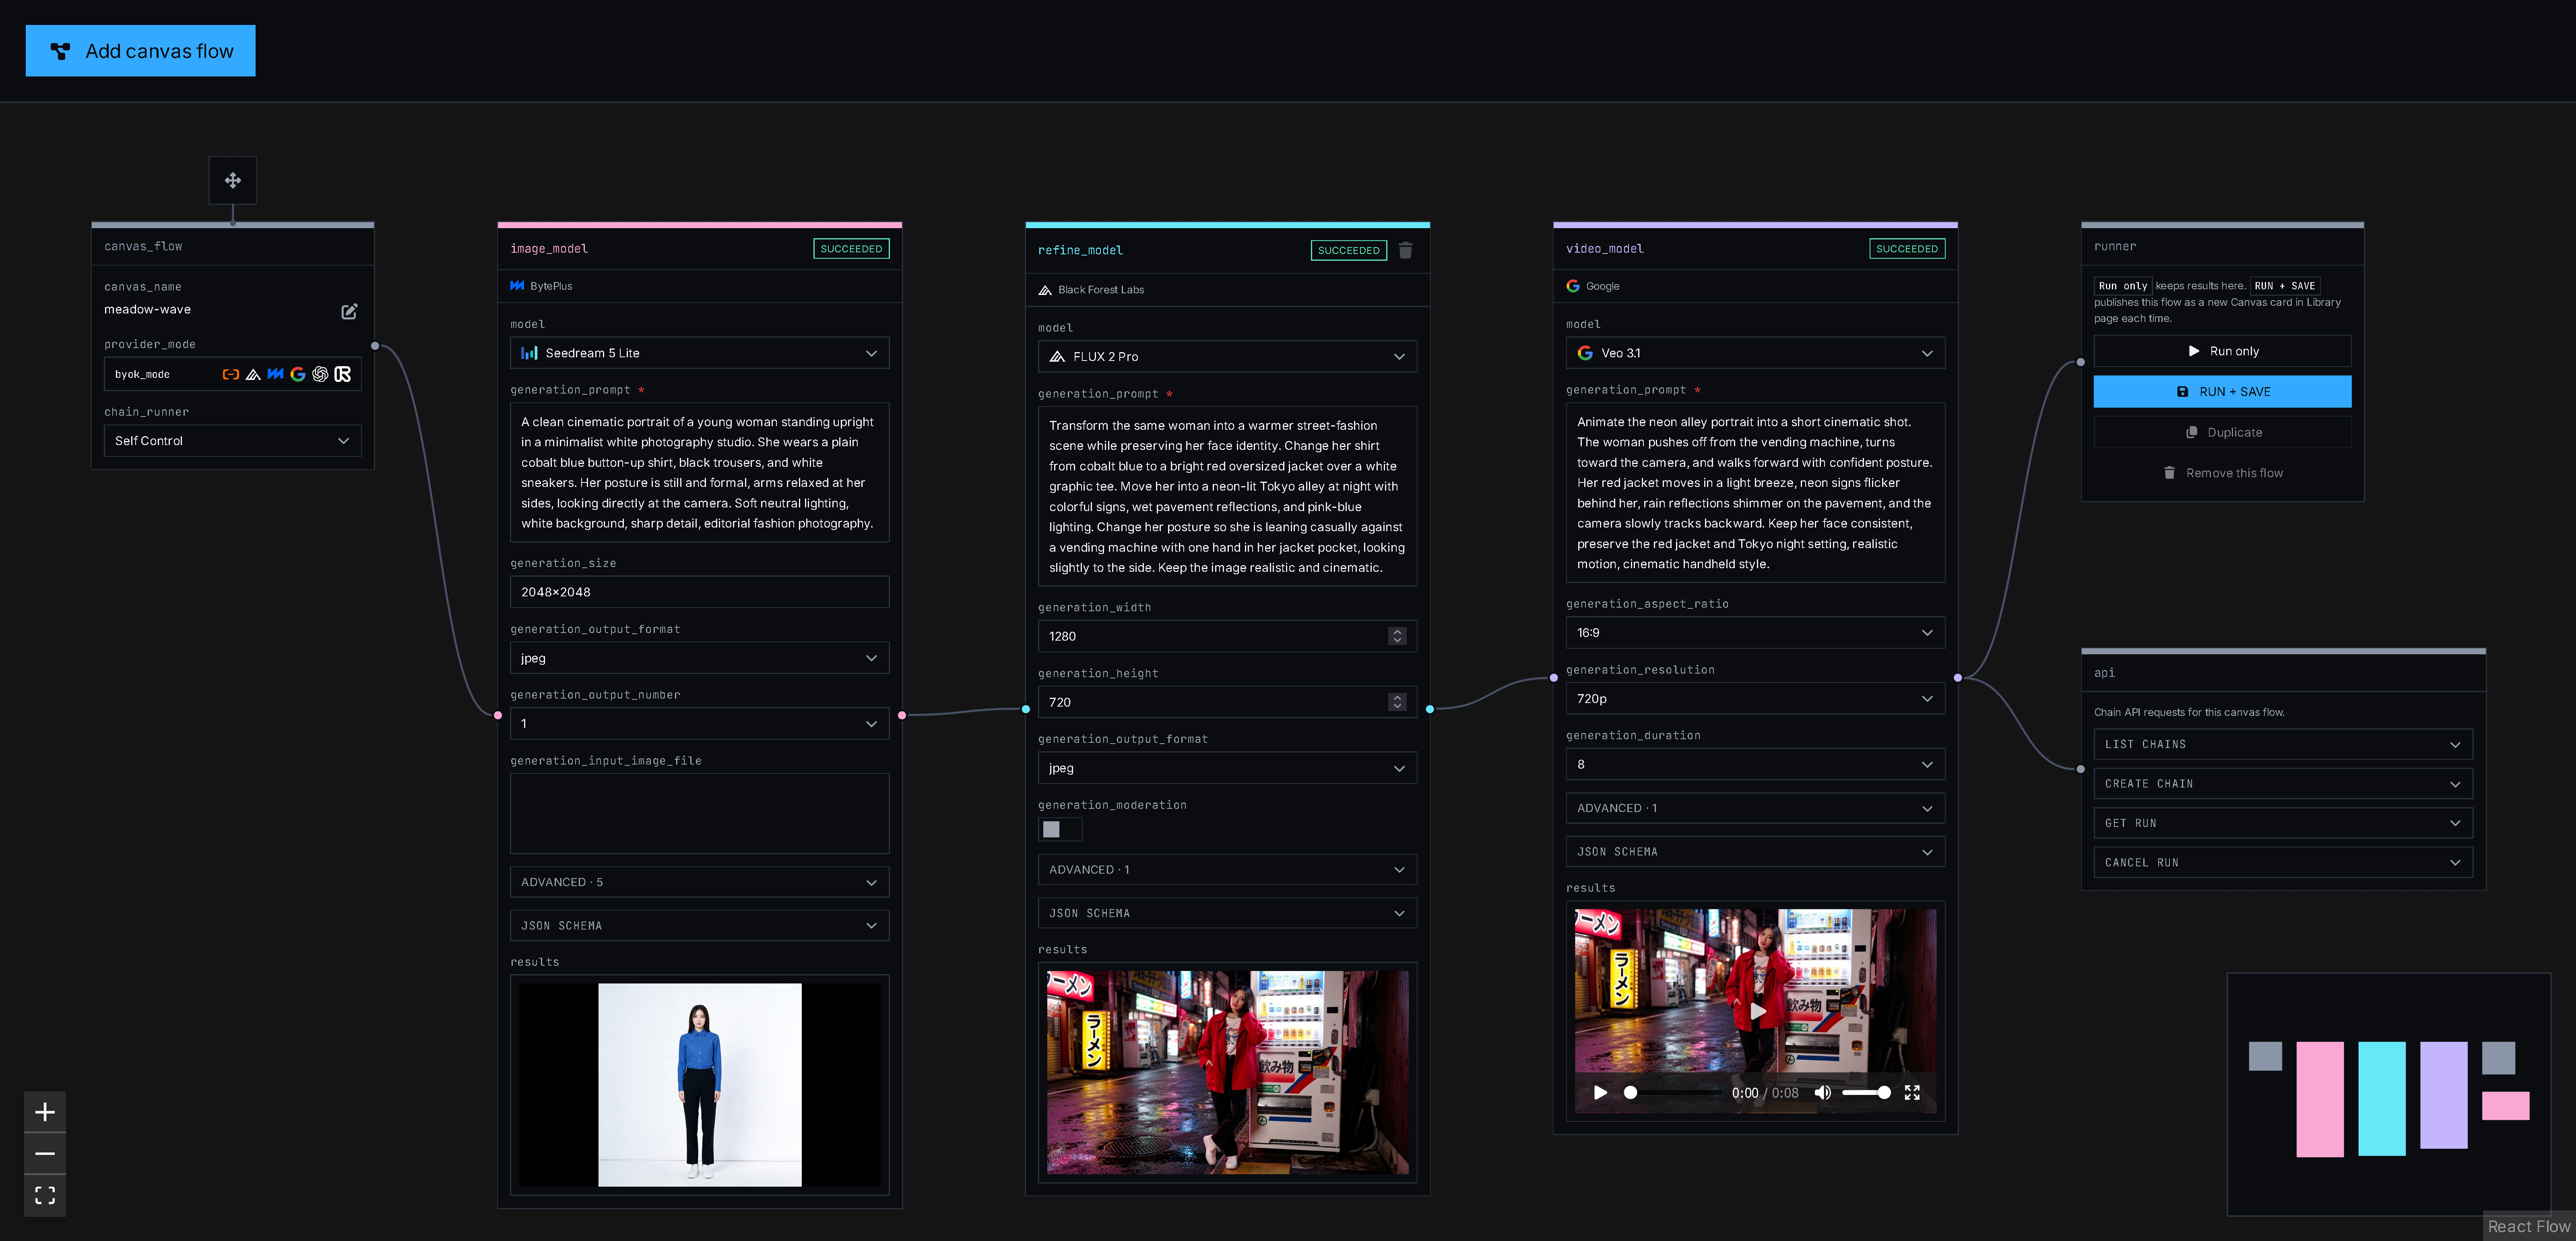The width and height of the screenshot is (2576, 1241).
Task: Delete refine_model node with the trash icon
Action: point(1405,250)
